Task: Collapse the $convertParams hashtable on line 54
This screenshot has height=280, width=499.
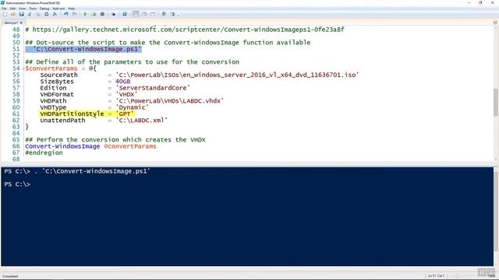Action: (x=23, y=68)
